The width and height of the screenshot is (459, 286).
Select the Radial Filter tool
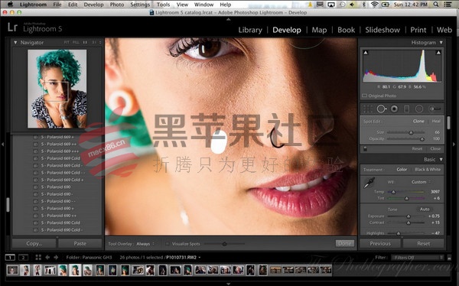[419, 109]
